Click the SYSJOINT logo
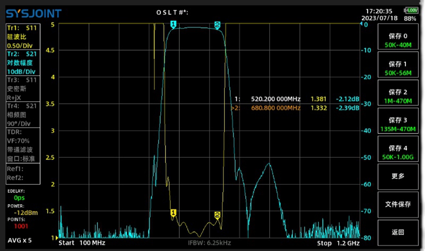The image size is (425, 251). (x=33, y=13)
